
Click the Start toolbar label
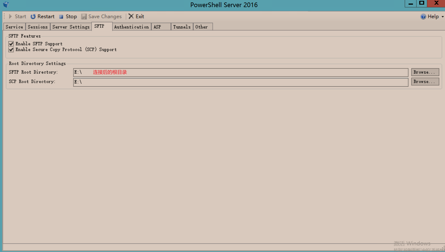coord(20,16)
